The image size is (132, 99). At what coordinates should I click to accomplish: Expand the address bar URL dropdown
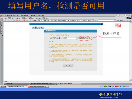[x=93, y=20]
